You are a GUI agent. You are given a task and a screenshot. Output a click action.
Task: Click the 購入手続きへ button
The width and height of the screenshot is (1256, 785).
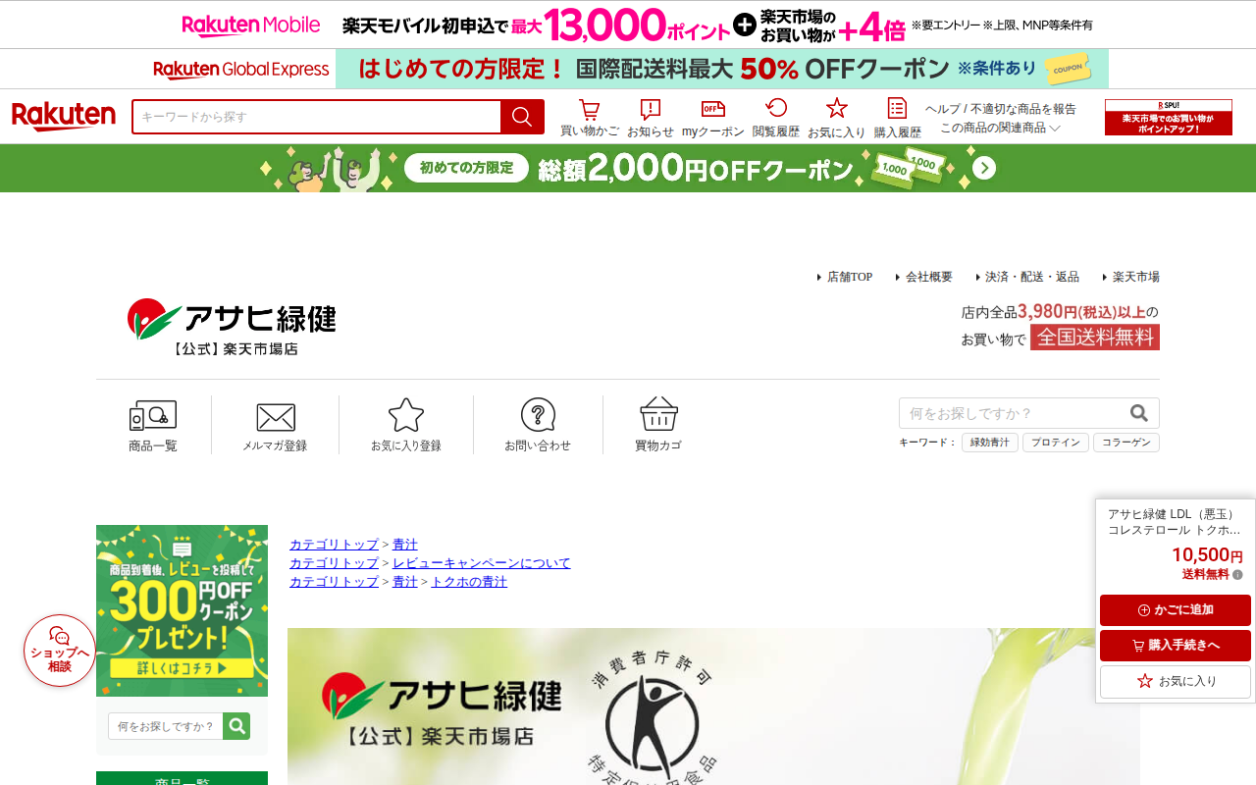click(1176, 646)
